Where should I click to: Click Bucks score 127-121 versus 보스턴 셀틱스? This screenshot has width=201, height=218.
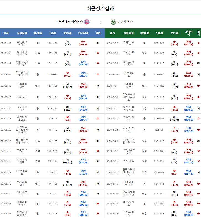[159, 43]
